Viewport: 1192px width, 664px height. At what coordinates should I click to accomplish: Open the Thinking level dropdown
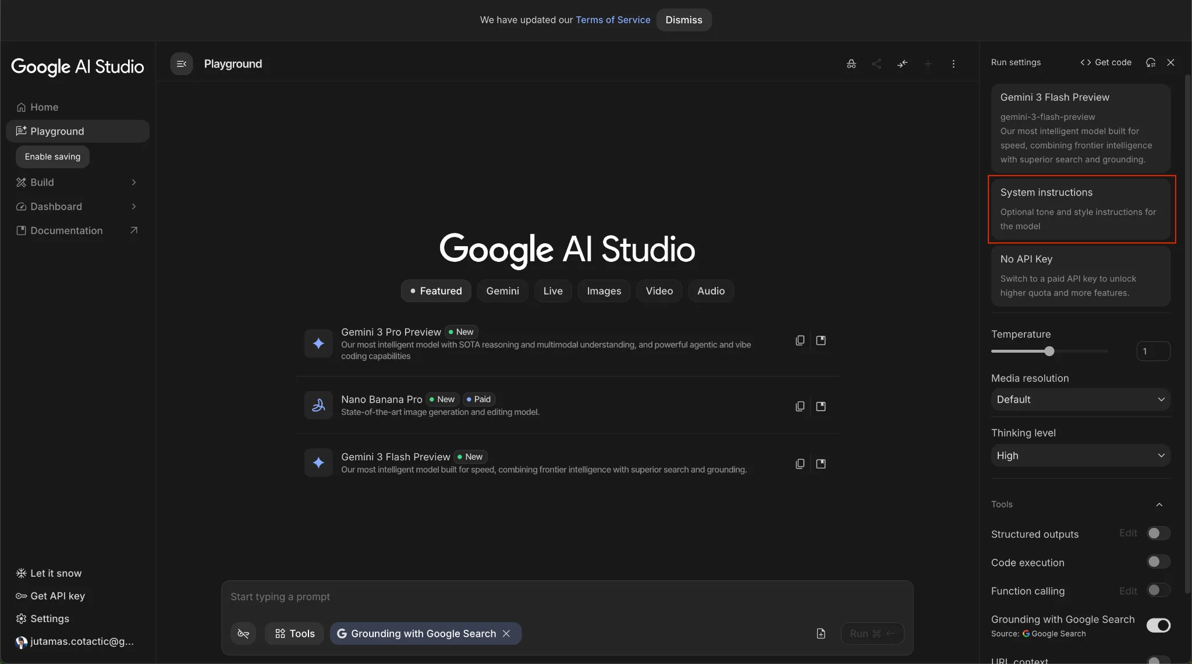coord(1080,456)
